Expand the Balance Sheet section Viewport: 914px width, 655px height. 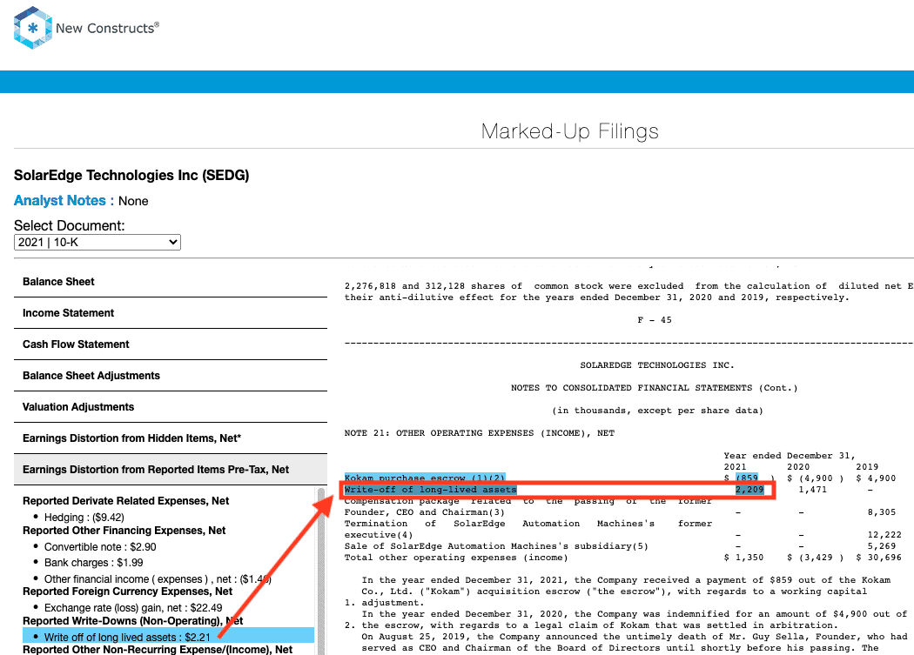(171, 282)
